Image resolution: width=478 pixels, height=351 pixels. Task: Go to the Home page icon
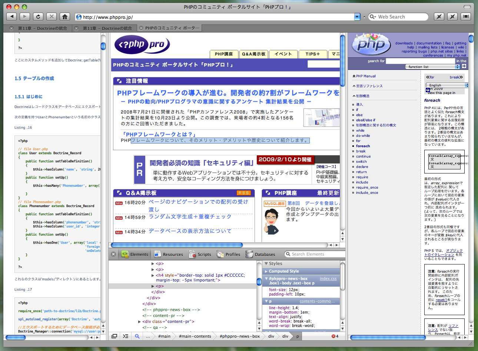tap(65, 17)
